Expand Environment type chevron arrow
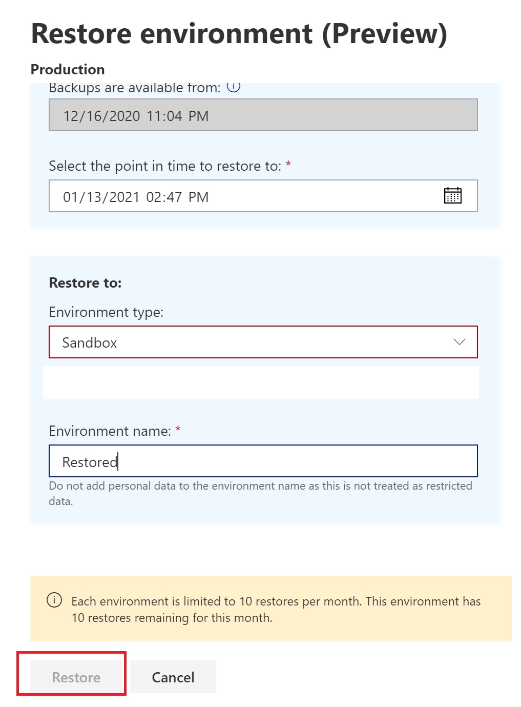 [459, 342]
